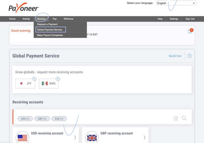
Task: Open the language selection dropdown
Action: (176, 3)
